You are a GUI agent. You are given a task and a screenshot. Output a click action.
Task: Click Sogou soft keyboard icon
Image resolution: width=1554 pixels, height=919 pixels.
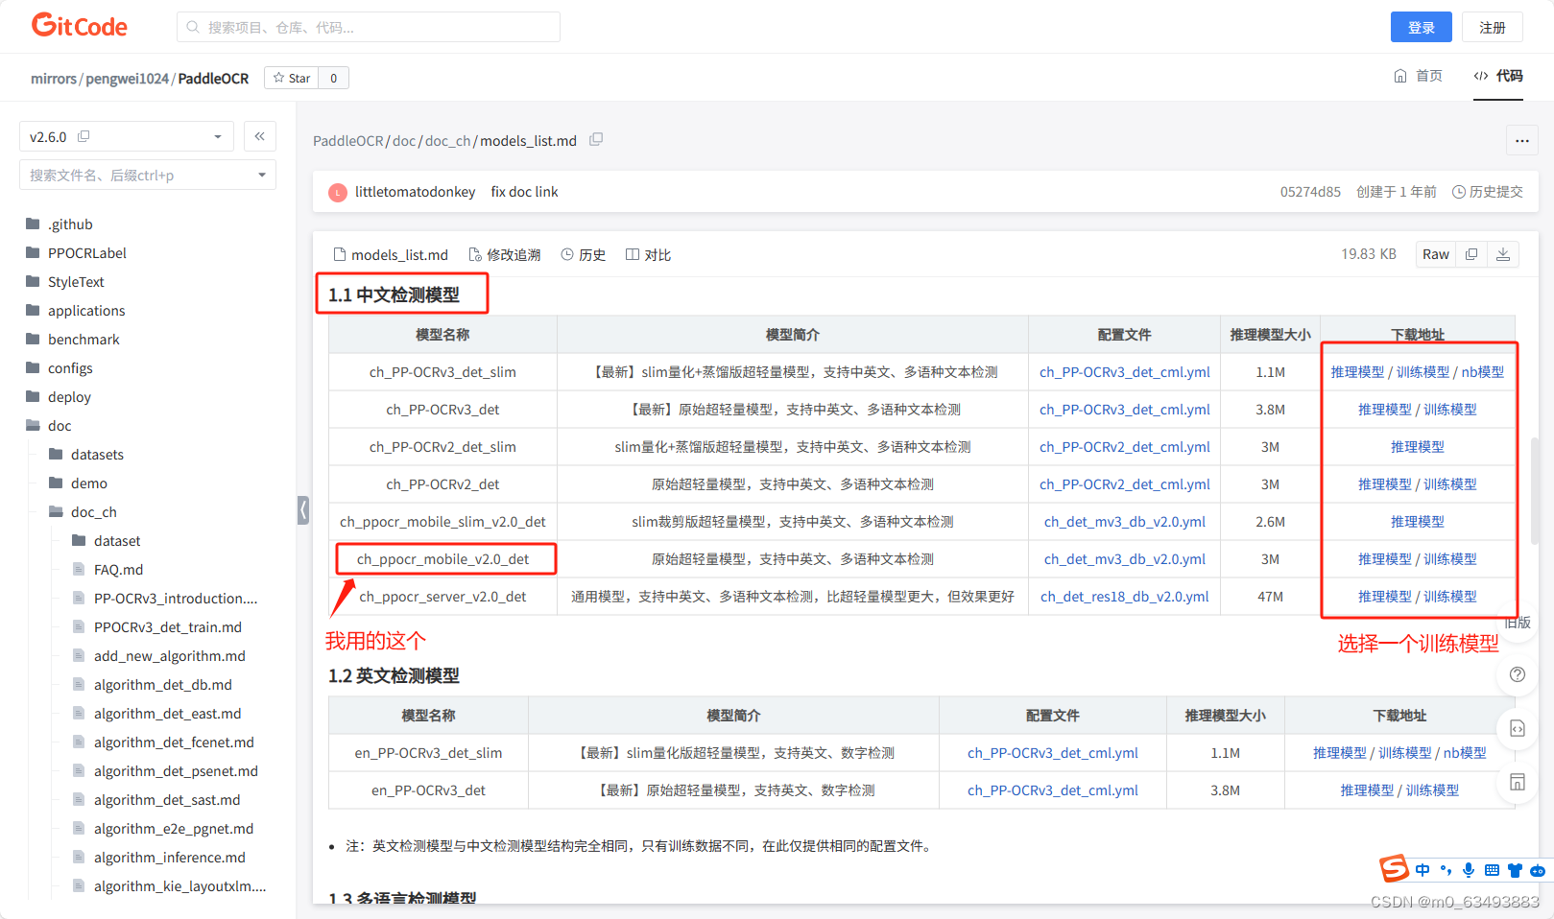[x=1492, y=870]
